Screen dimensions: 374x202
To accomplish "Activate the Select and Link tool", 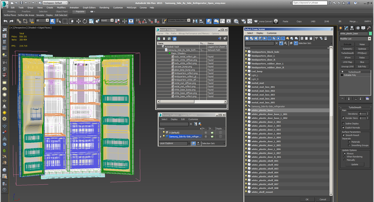I will click(x=19, y=21).
